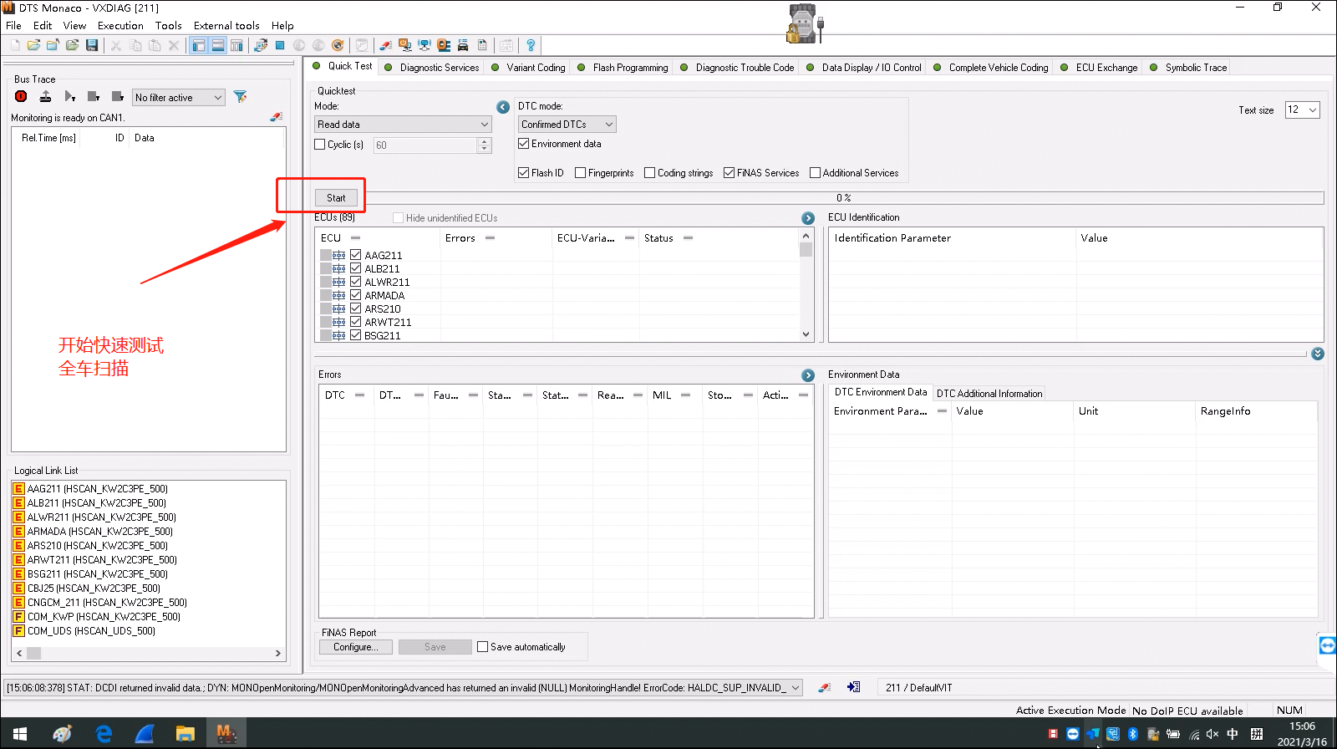1337x749 pixels.
Task: Switch to the Diagnostic Services tab
Action: point(432,68)
